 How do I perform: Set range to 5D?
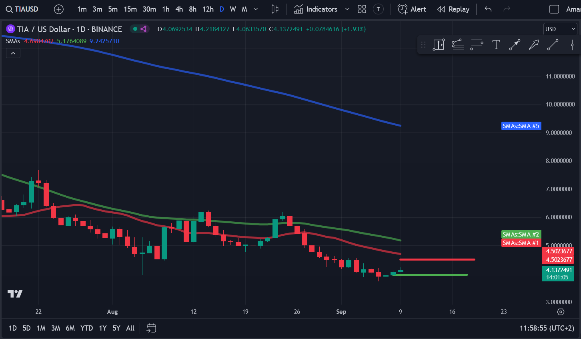tap(26, 328)
